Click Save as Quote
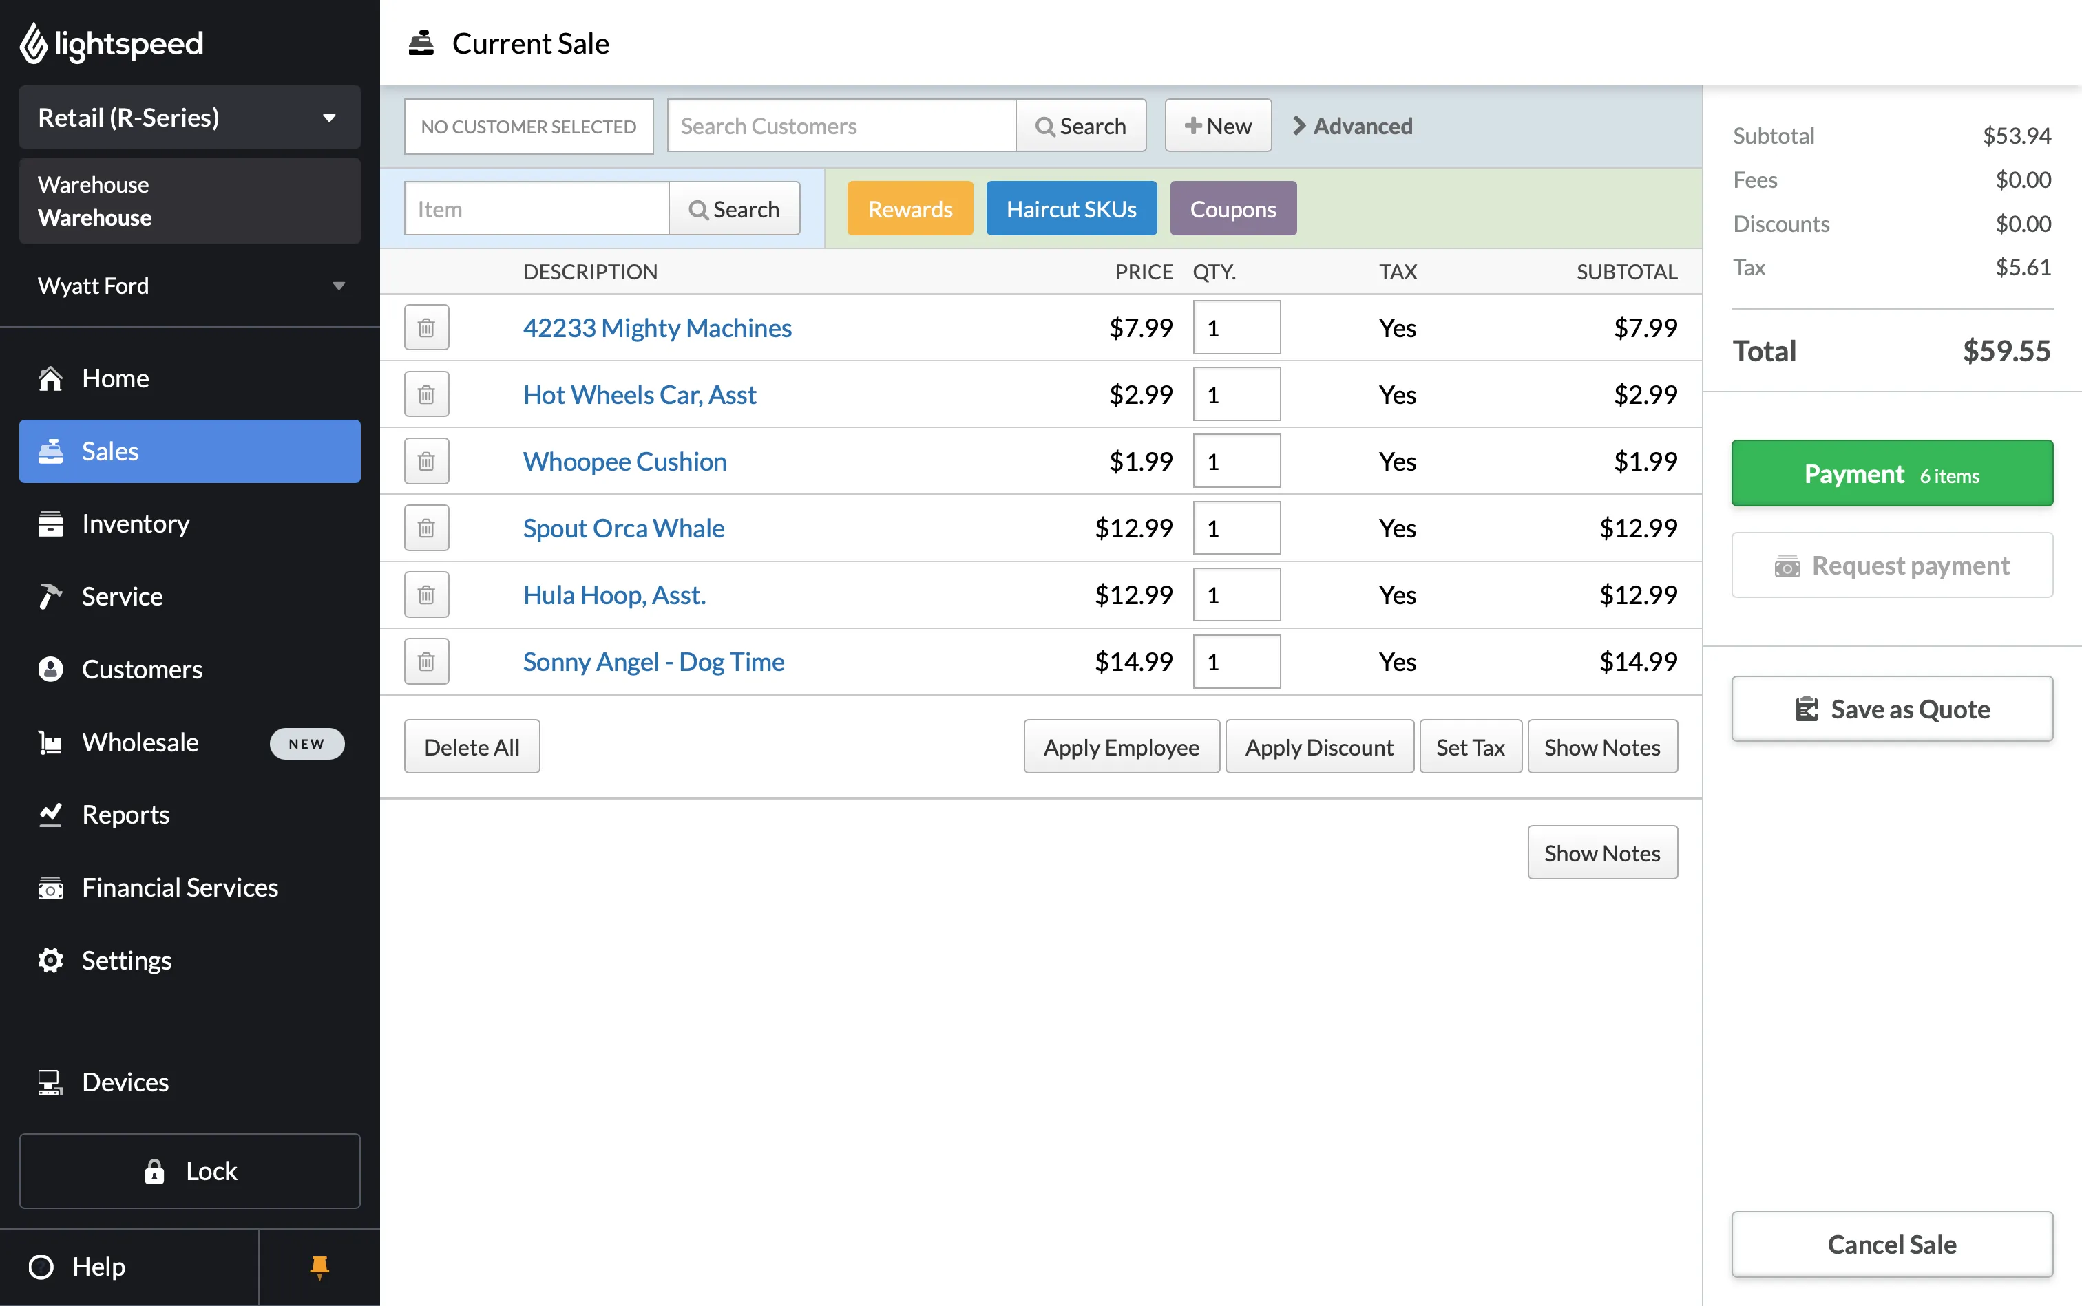Viewport: 2082px width, 1306px height. click(1892, 709)
